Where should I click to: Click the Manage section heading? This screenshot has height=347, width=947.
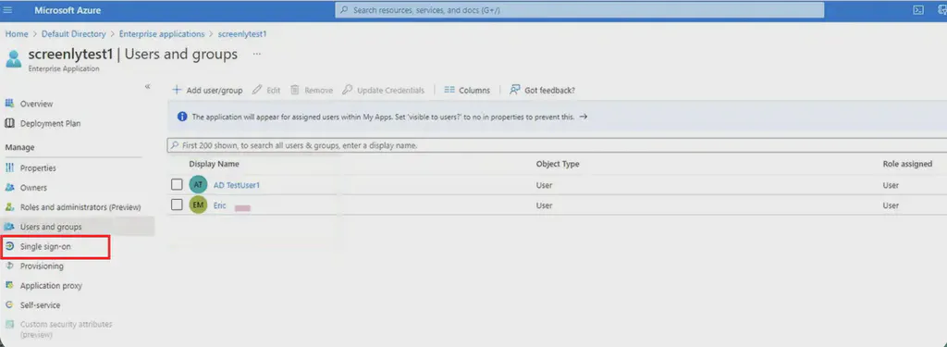20,147
